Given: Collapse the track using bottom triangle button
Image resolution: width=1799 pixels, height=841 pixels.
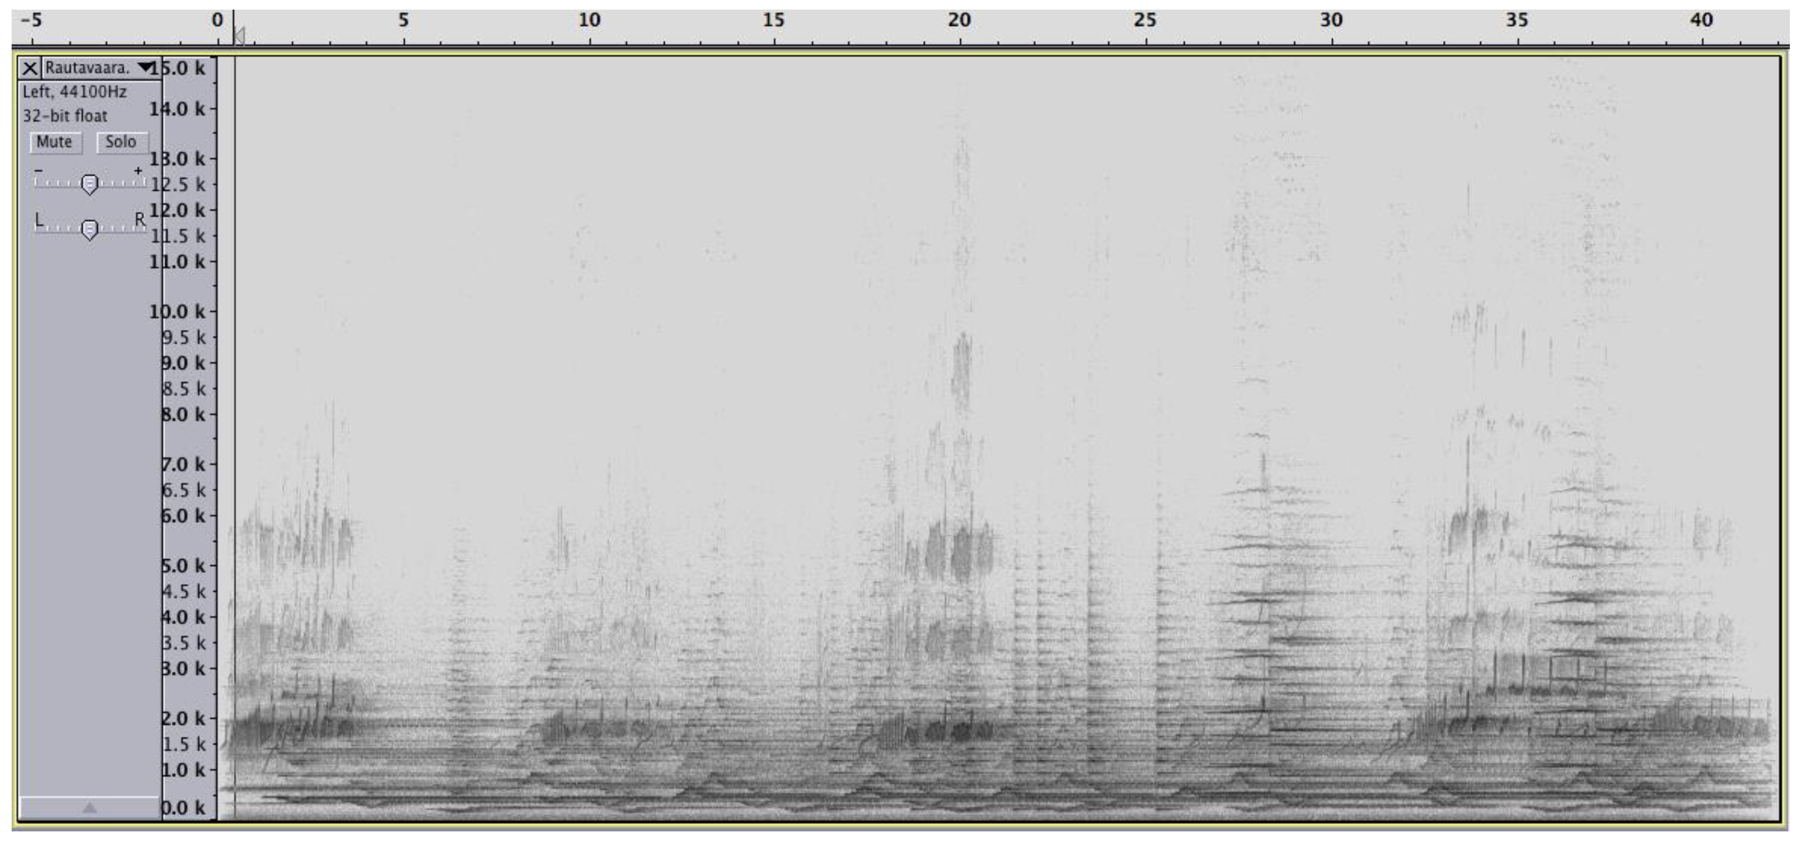Looking at the screenshot, I should pos(90,808).
